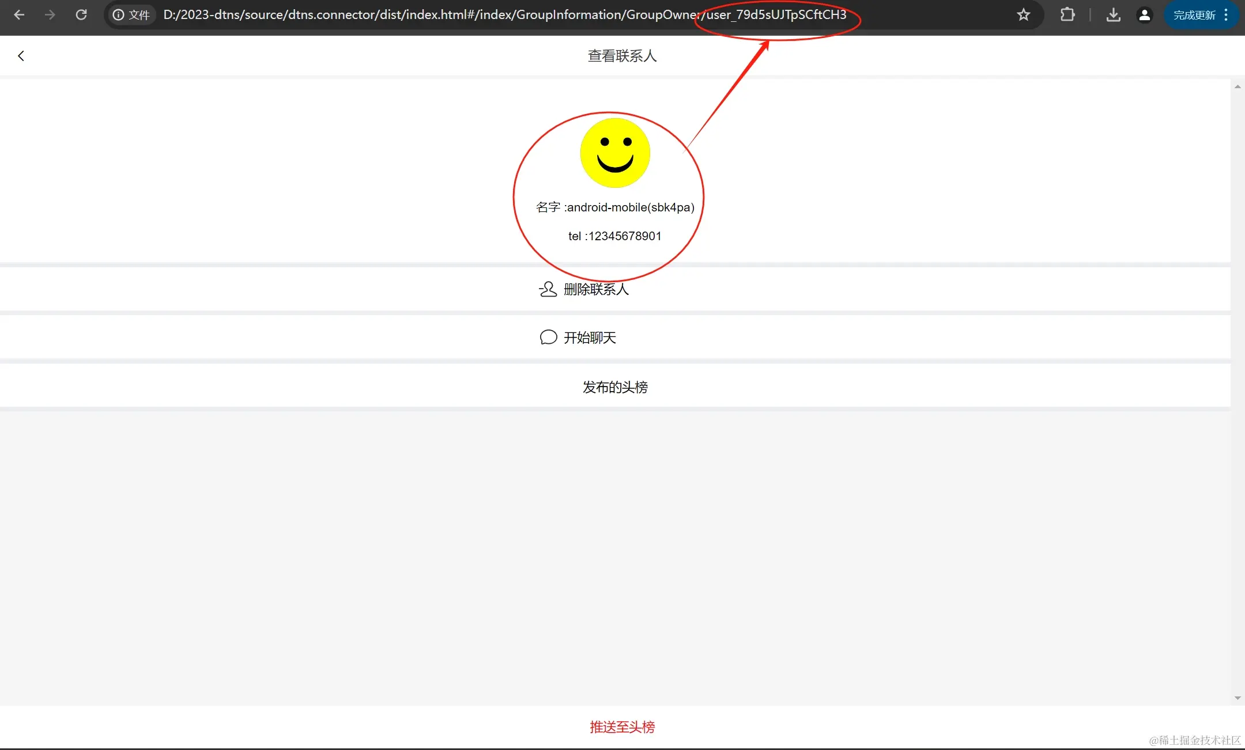
Task: Click file info icon beside 文件
Action: [x=118, y=15]
